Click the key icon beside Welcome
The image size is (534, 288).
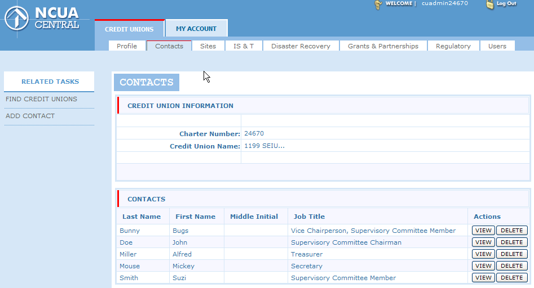pyautogui.click(x=378, y=4)
